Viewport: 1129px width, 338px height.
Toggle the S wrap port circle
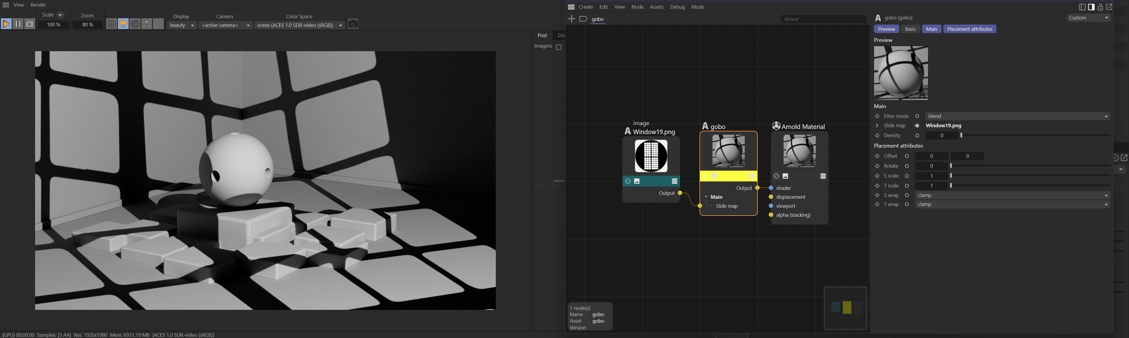coord(907,195)
